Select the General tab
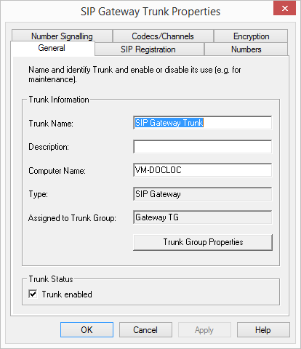Viewport: 301px width, 349px height. 52,48
